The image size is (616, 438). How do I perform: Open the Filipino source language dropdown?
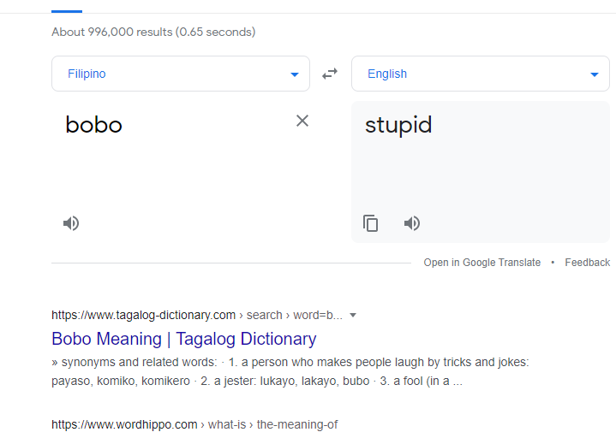pos(181,74)
